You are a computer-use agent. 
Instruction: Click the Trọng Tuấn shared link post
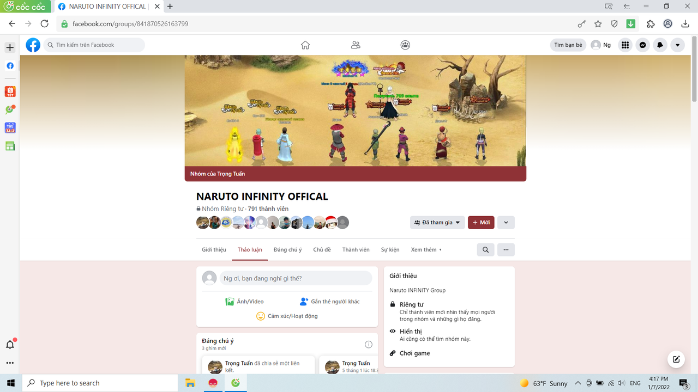click(258, 365)
